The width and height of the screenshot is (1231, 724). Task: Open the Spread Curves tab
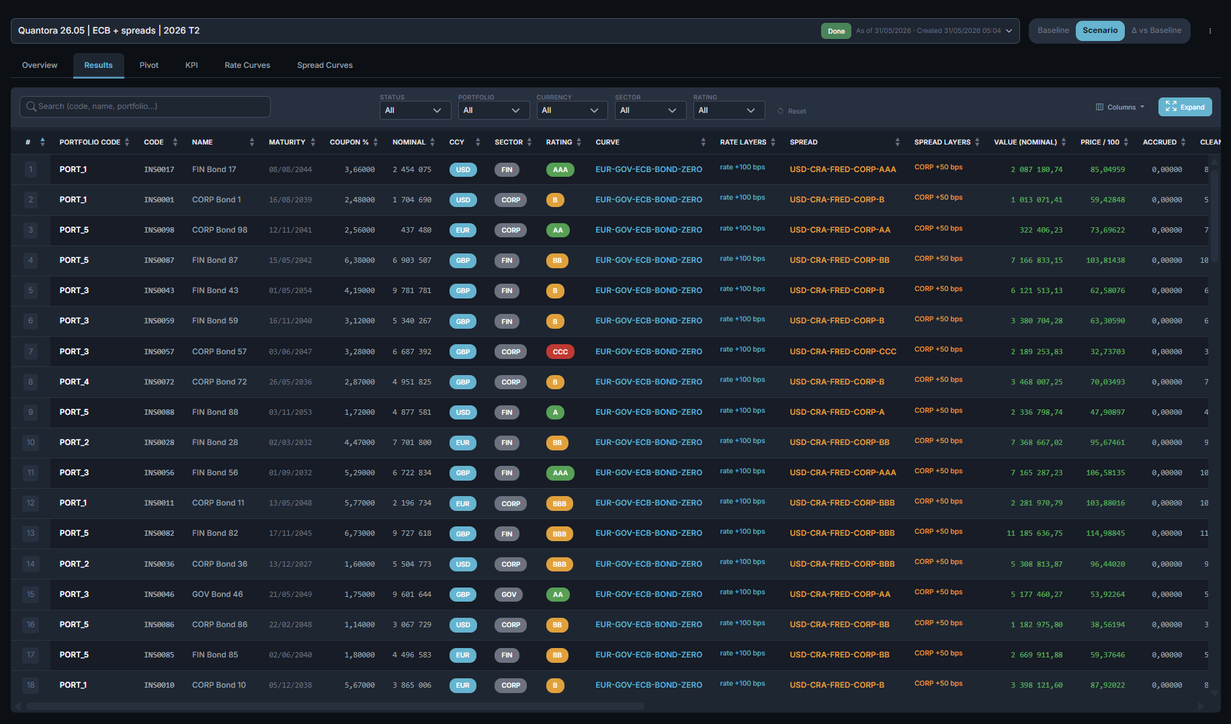[x=325, y=65]
